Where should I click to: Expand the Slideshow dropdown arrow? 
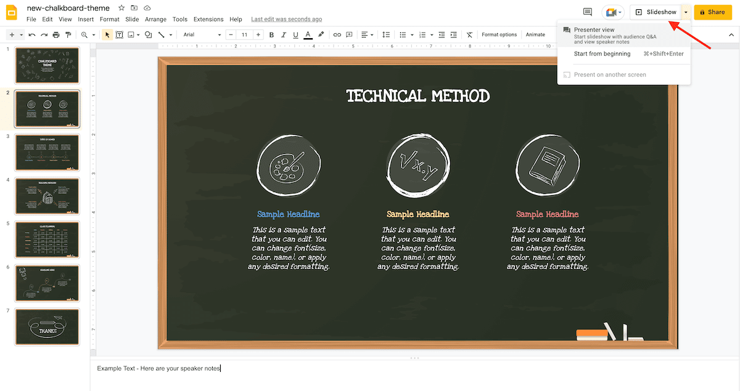pyautogui.click(x=686, y=12)
